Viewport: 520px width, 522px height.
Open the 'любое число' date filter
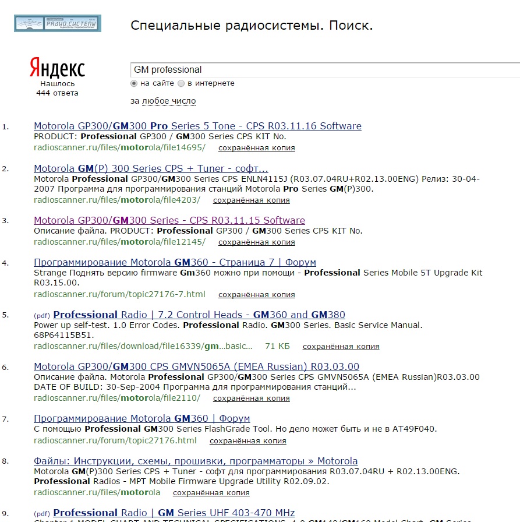(169, 101)
